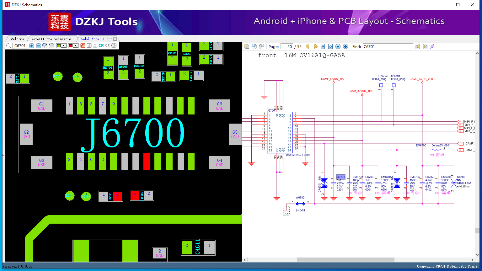This screenshot has height=271, width=482.
Task: Click the circular reset arrow icon
Action: point(114,46)
